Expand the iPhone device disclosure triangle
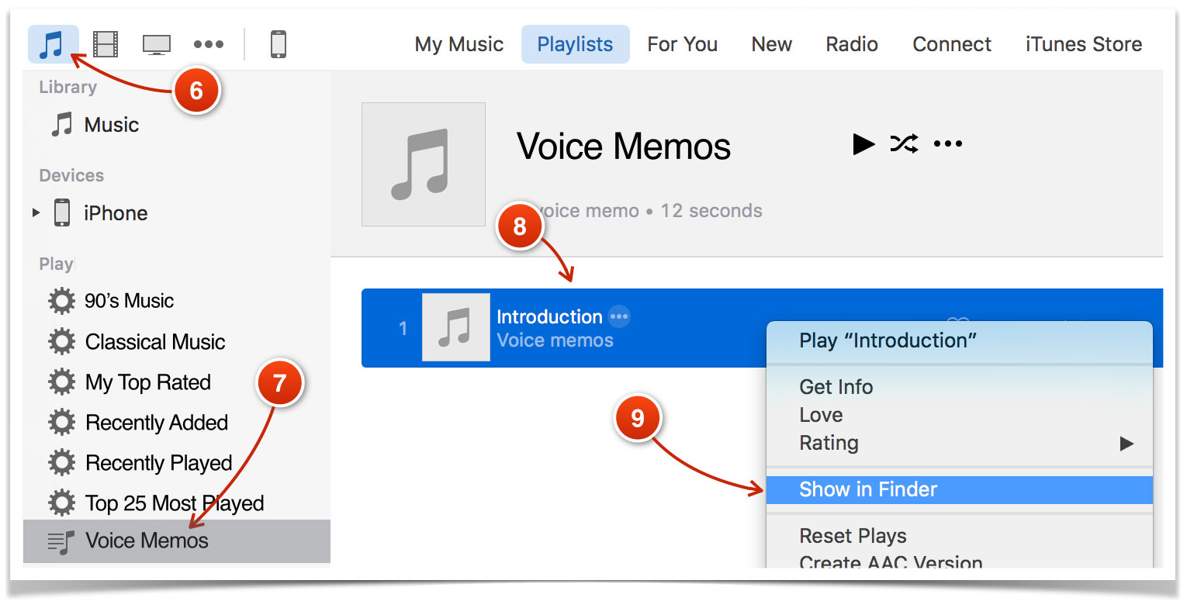The height and width of the screenshot is (608, 1187). pyautogui.click(x=36, y=212)
